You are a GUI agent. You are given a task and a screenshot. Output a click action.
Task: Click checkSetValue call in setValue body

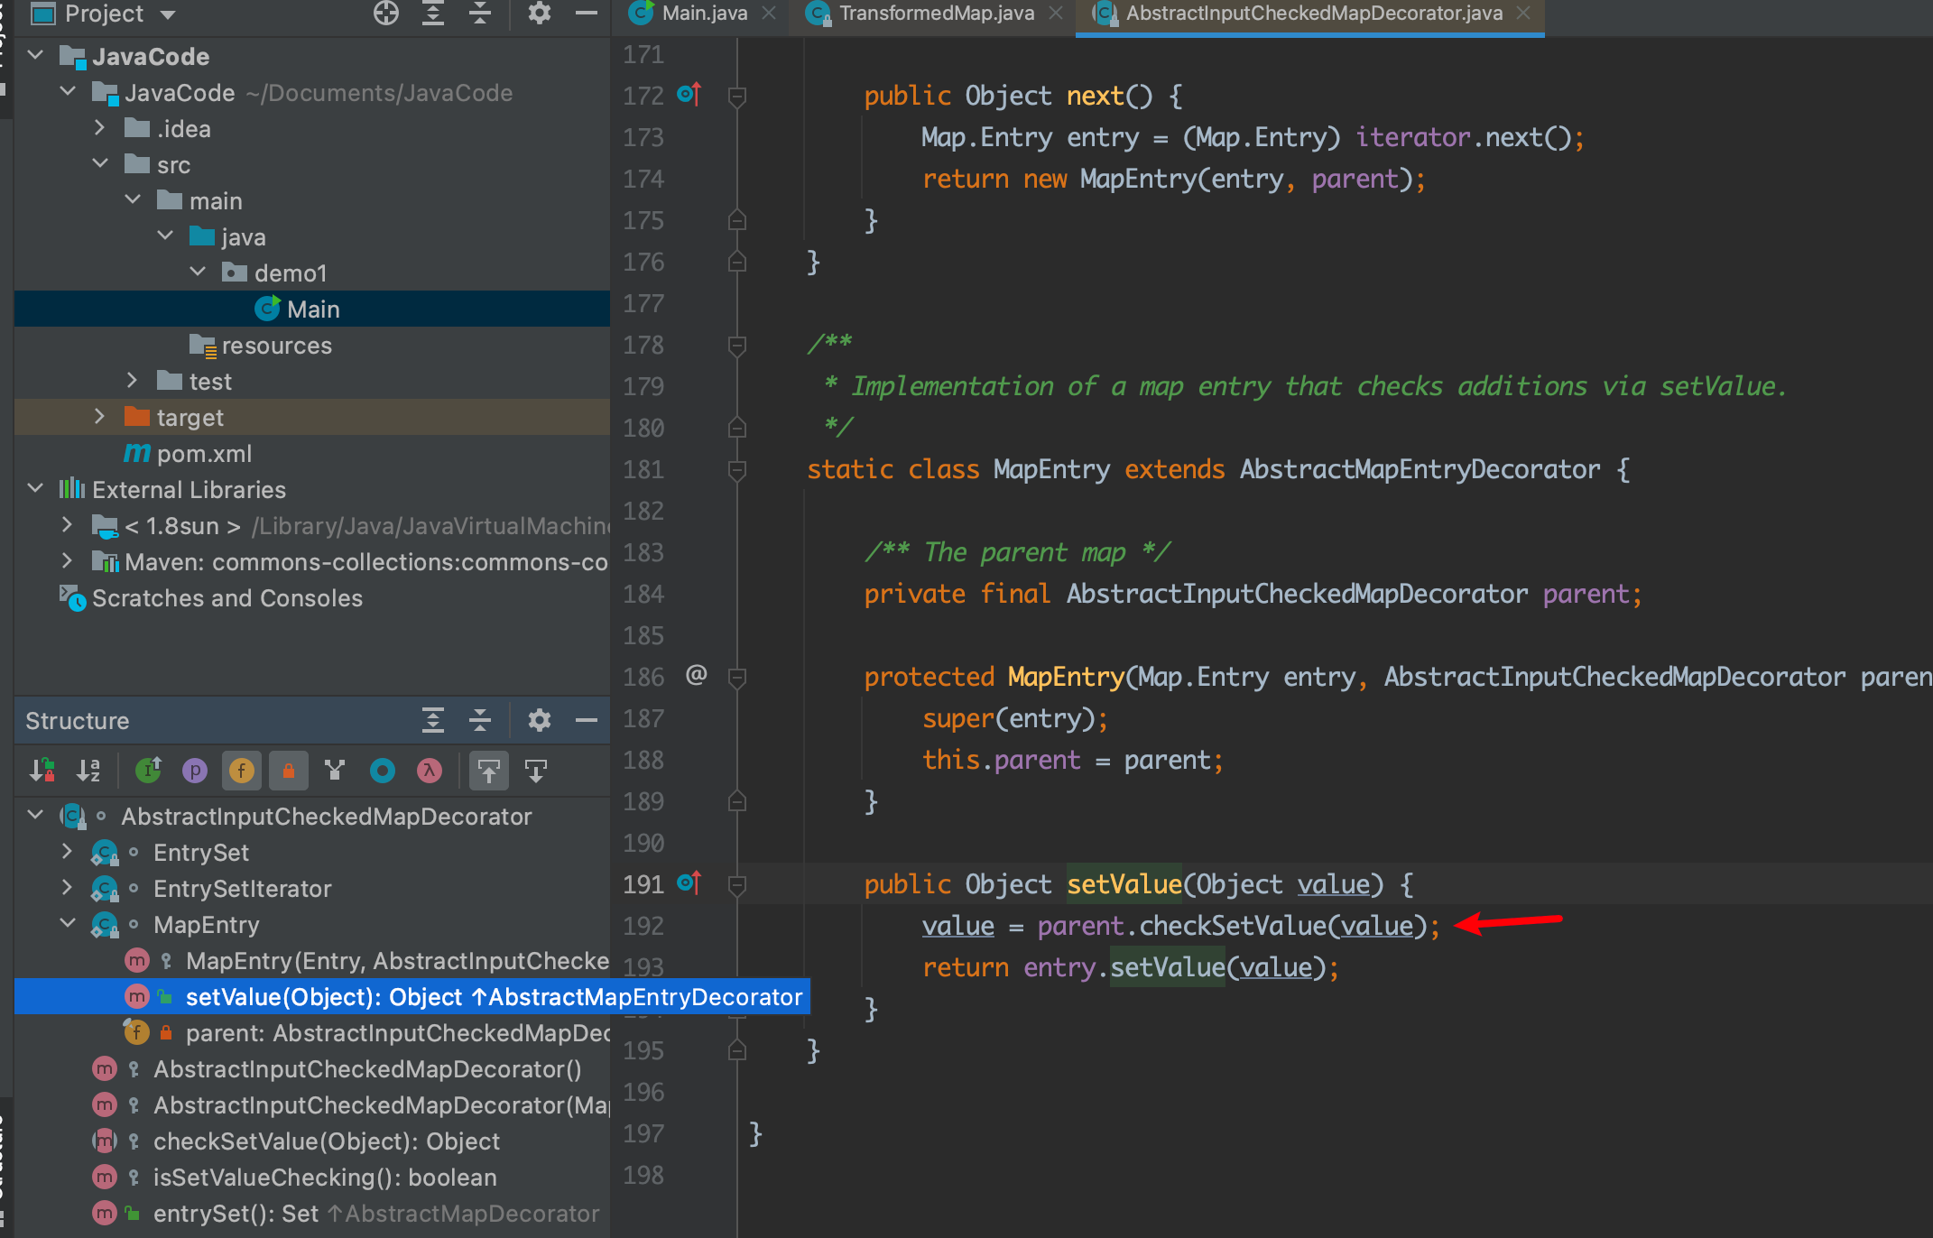coord(1233,926)
